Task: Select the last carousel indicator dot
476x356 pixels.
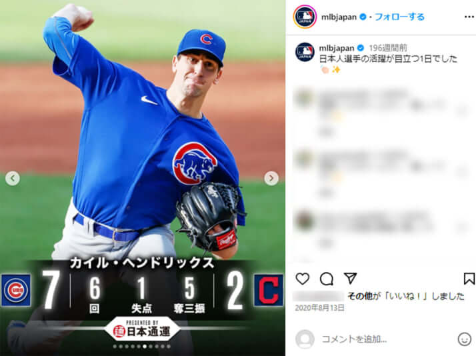Action: (169, 346)
